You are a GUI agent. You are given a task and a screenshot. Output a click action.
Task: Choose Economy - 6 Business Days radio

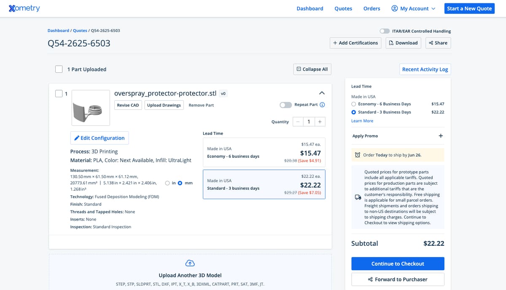(353, 104)
